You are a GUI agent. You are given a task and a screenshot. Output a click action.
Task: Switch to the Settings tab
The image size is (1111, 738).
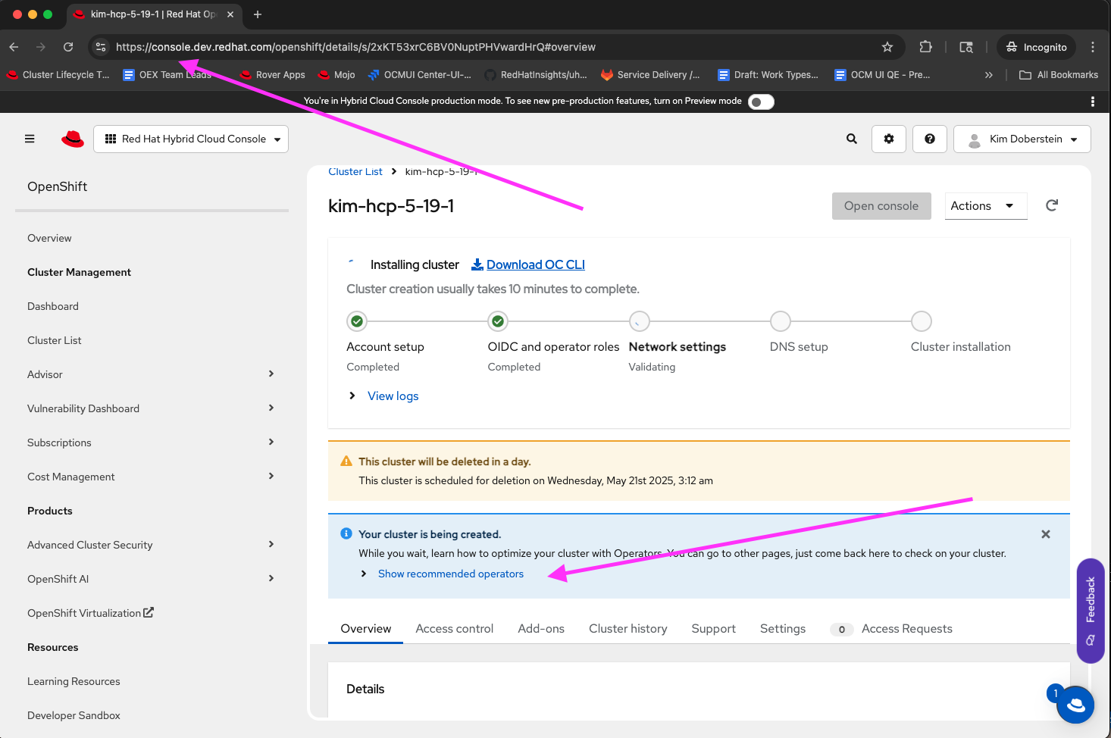click(x=783, y=629)
